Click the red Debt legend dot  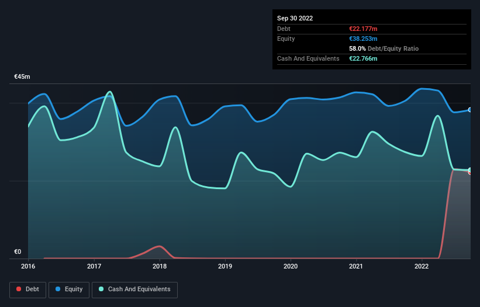point(19,289)
